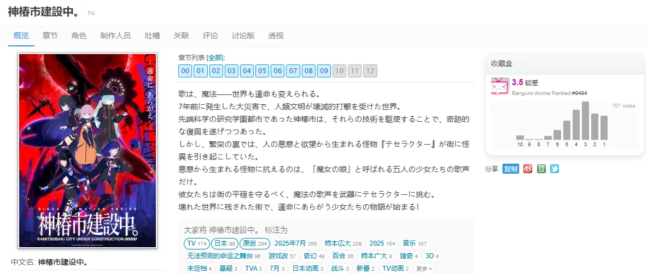
Task: Open the 吐槽 tab
Action: [x=152, y=35]
